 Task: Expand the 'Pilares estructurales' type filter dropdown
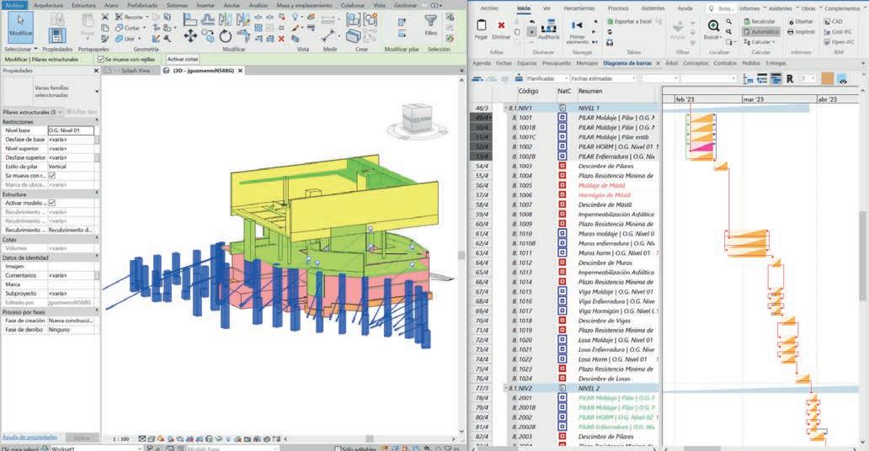(59, 112)
